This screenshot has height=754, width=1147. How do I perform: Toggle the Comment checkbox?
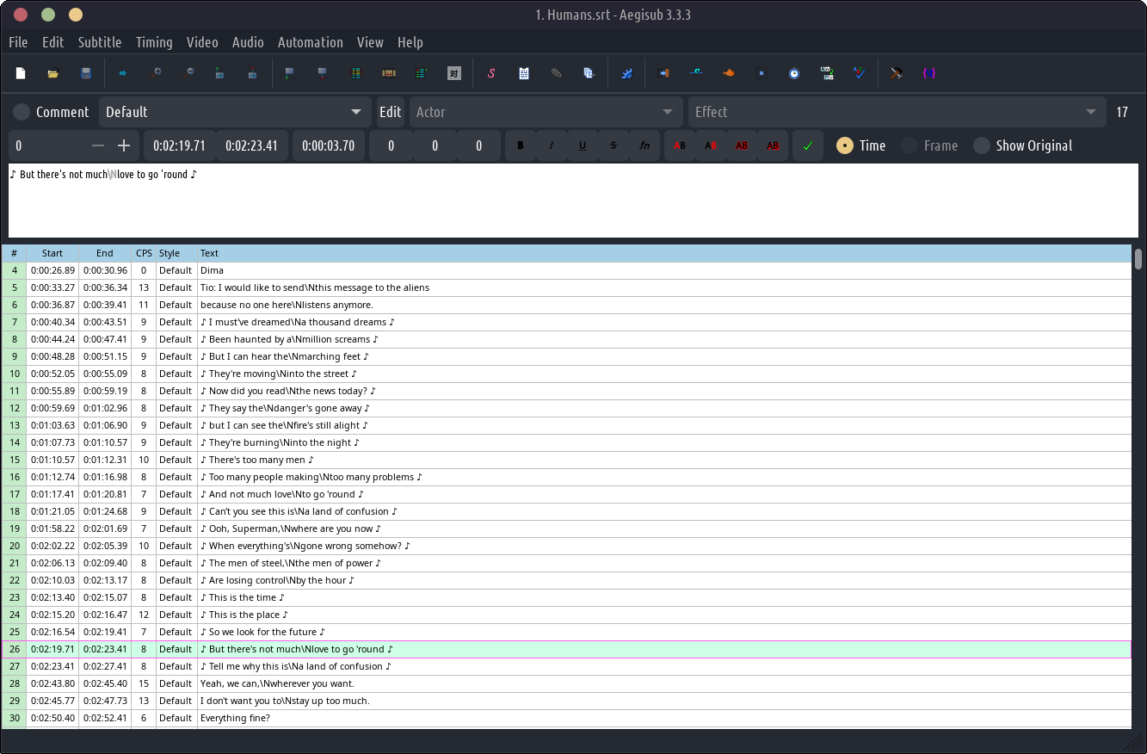coord(22,112)
